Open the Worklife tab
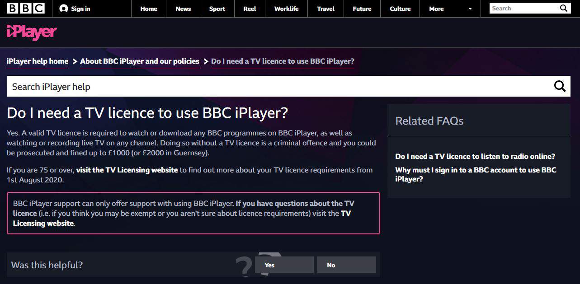Image resolution: width=580 pixels, height=284 pixels. click(x=286, y=9)
